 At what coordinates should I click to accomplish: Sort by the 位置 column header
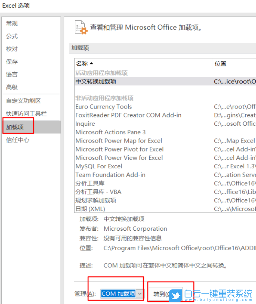[x=234, y=64]
